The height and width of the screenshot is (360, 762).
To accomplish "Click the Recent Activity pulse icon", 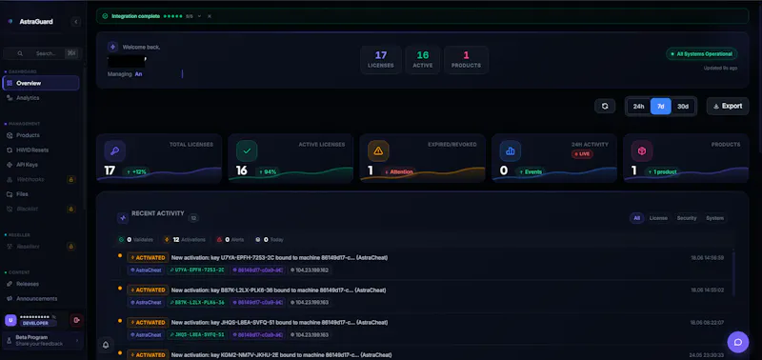I will (x=123, y=218).
